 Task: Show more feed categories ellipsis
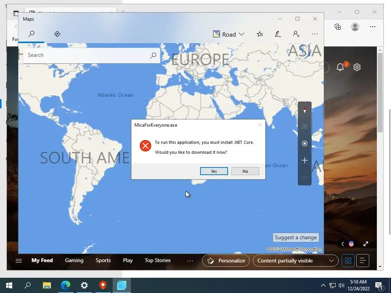190,261
